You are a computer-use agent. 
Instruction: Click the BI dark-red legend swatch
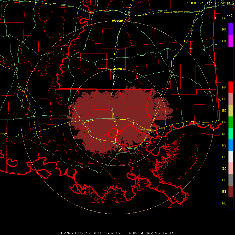pos(231,192)
